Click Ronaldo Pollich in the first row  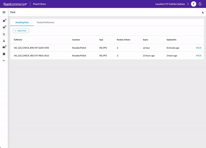pyautogui.click(x=79, y=48)
